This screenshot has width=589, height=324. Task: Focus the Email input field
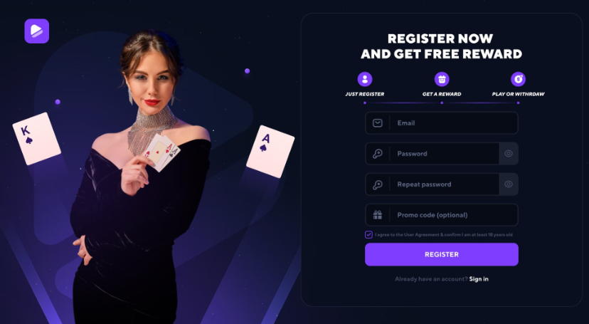442,123
